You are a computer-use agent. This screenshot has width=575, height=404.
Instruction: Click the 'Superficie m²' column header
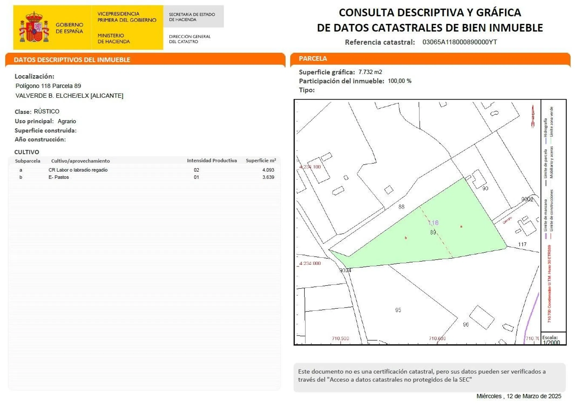click(x=261, y=161)
